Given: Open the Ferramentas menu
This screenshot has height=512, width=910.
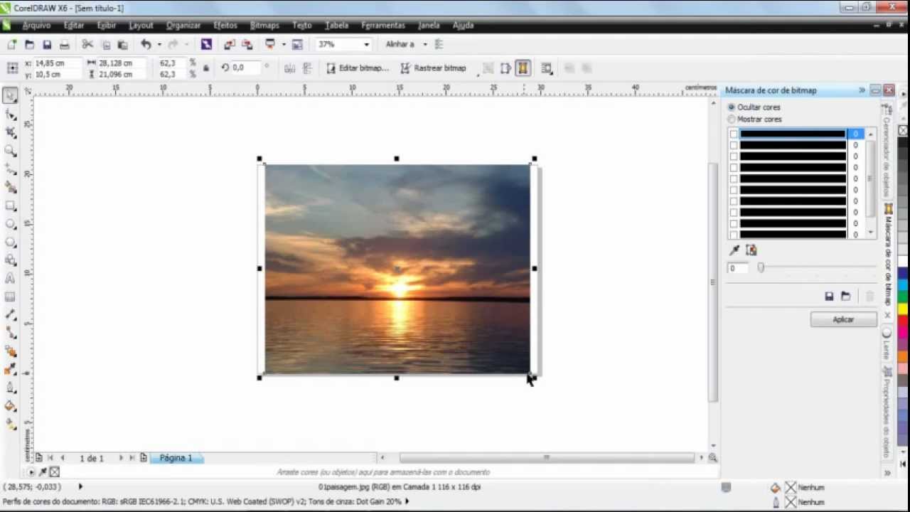Looking at the screenshot, I should 383,25.
